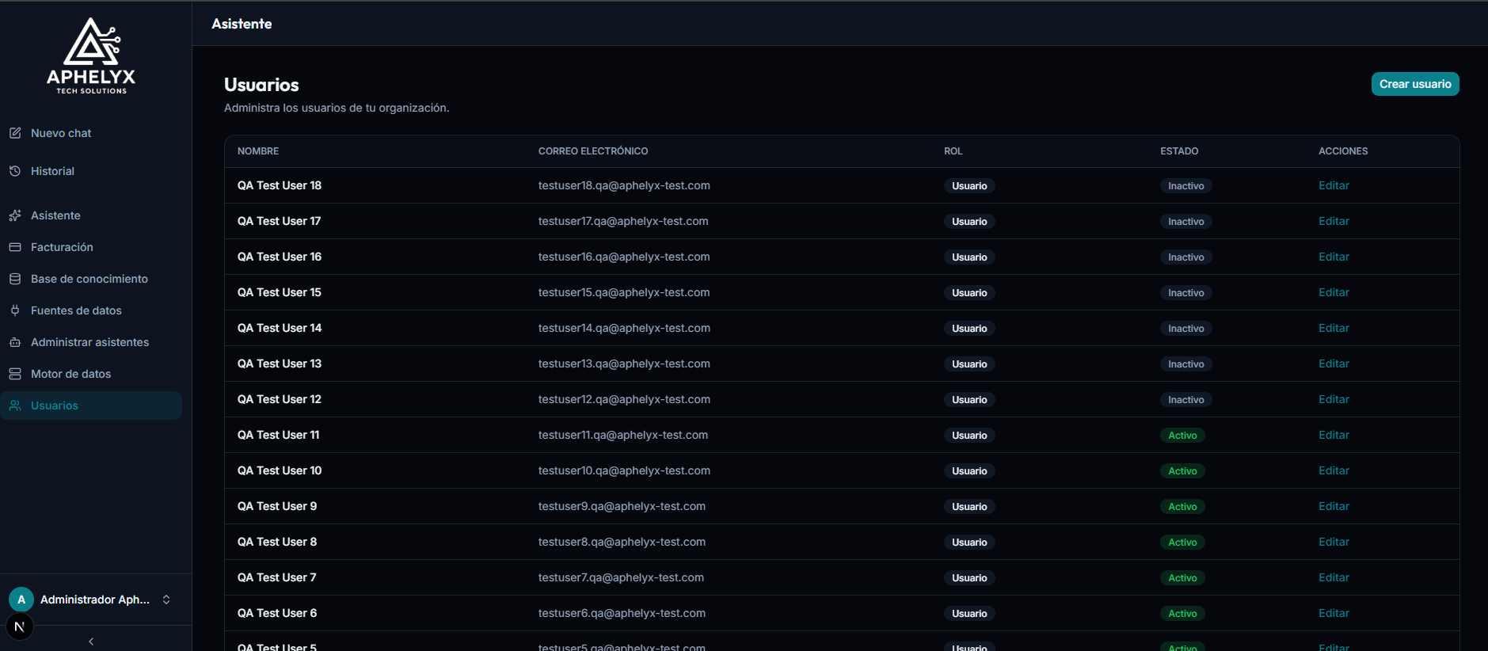Click email testuser8.qa@aphelyx-test.com
The width and height of the screenshot is (1488, 651).
click(622, 542)
